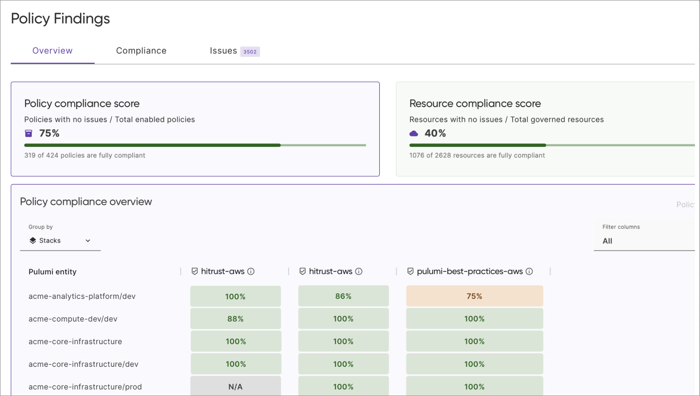The height and width of the screenshot is (396, 700).
Task: Select the shield icon on first hitrust-aws column
Action: pyautogui.click(x=194, y=271)
